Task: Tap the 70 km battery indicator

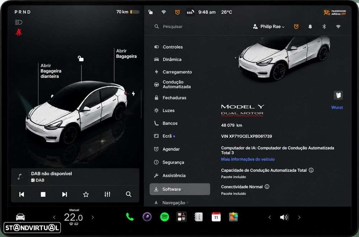Action: pos(128,12)
